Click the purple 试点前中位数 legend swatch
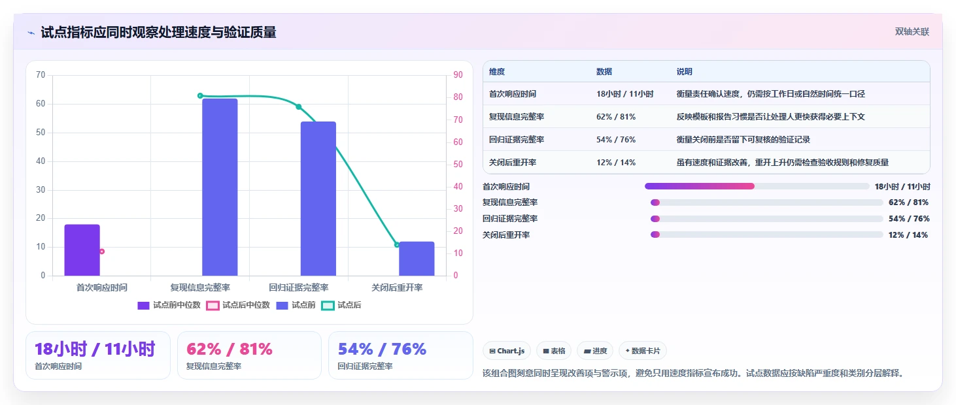The width and height of the screenshot is (956, 405). 143,305
